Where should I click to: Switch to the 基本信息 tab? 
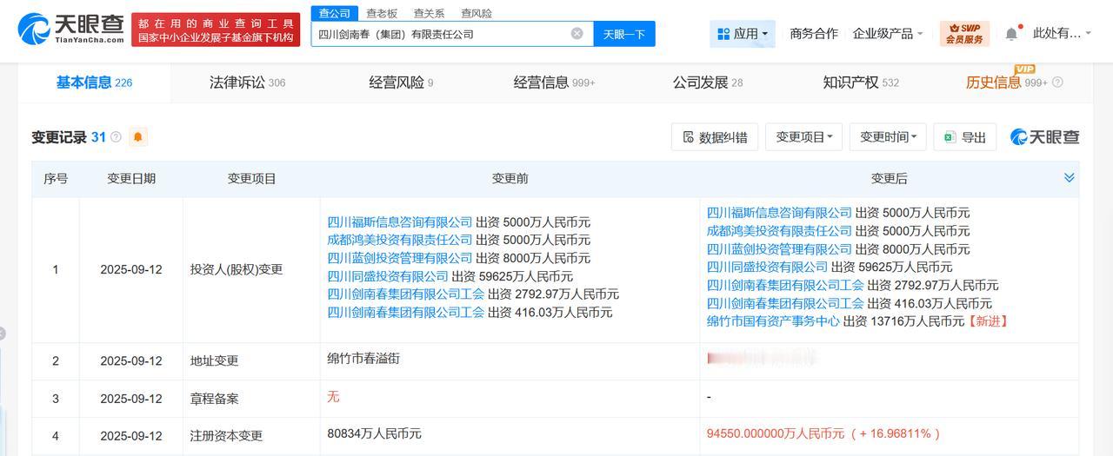point(94,83)
